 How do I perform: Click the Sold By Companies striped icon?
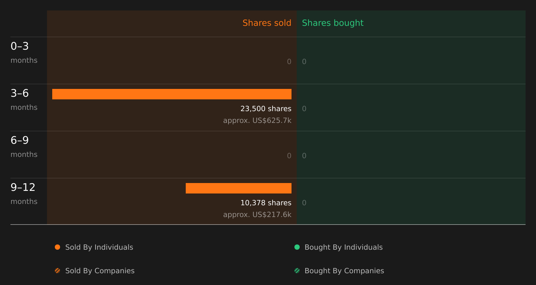pyautogui.click(x=57, y=271)
